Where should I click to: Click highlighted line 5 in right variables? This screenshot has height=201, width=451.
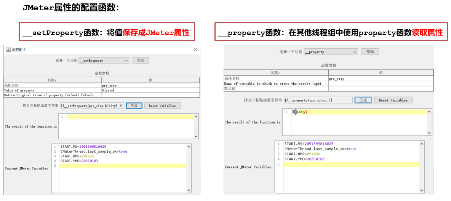[351, 164]
